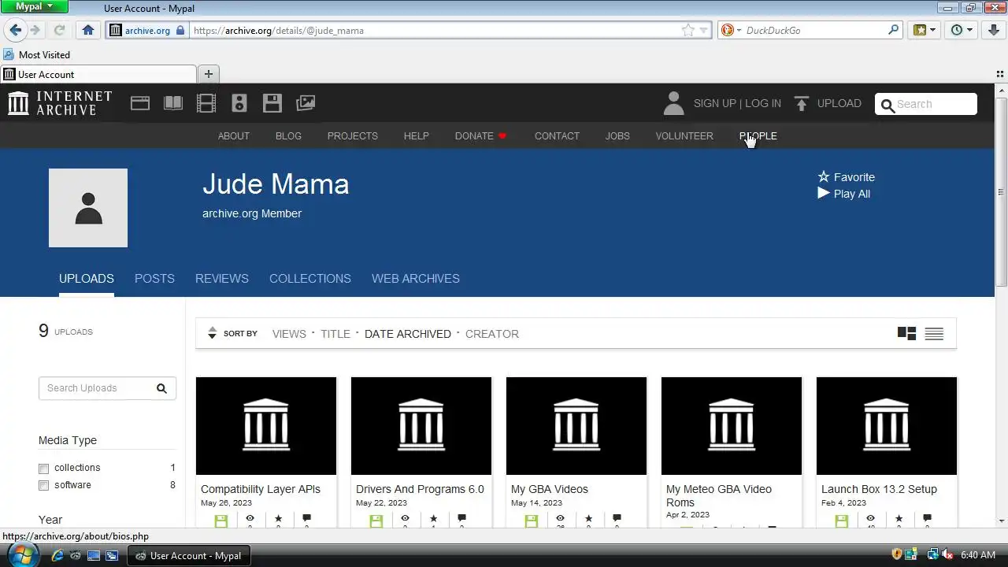1008x567 pixels.
Task: Switch to list view layout icon
Action: [x=934, y=334]
